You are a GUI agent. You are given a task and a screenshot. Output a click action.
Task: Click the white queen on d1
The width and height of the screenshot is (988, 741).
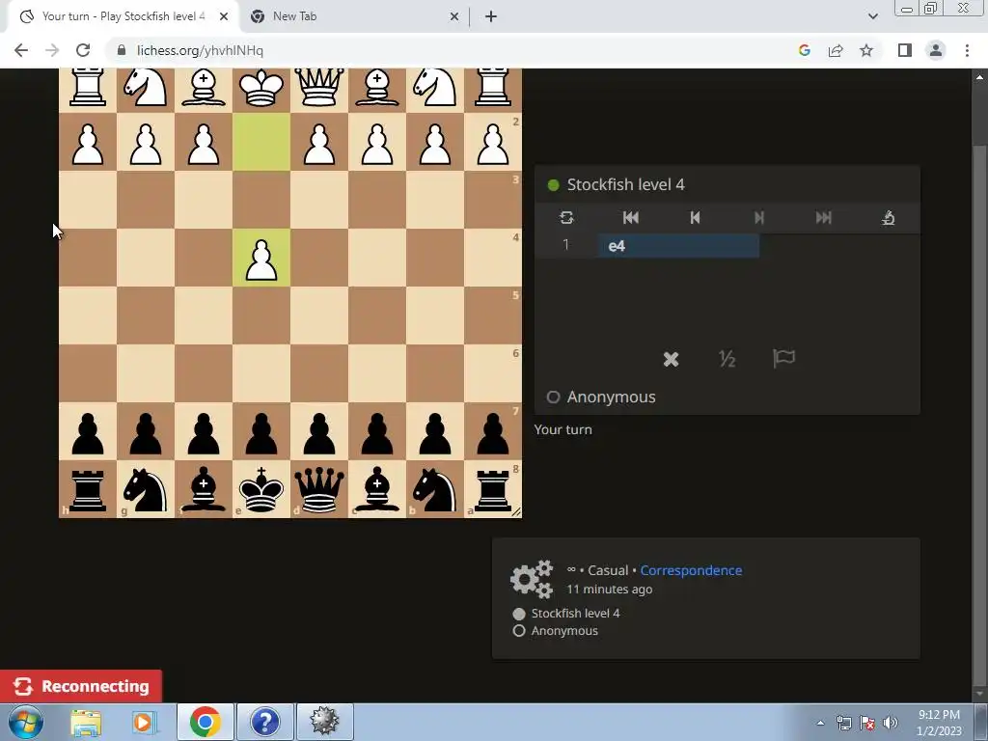pos(319,88)
